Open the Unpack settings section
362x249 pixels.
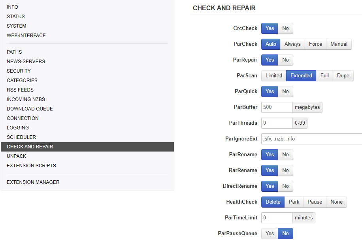click(x=17, y=156)
